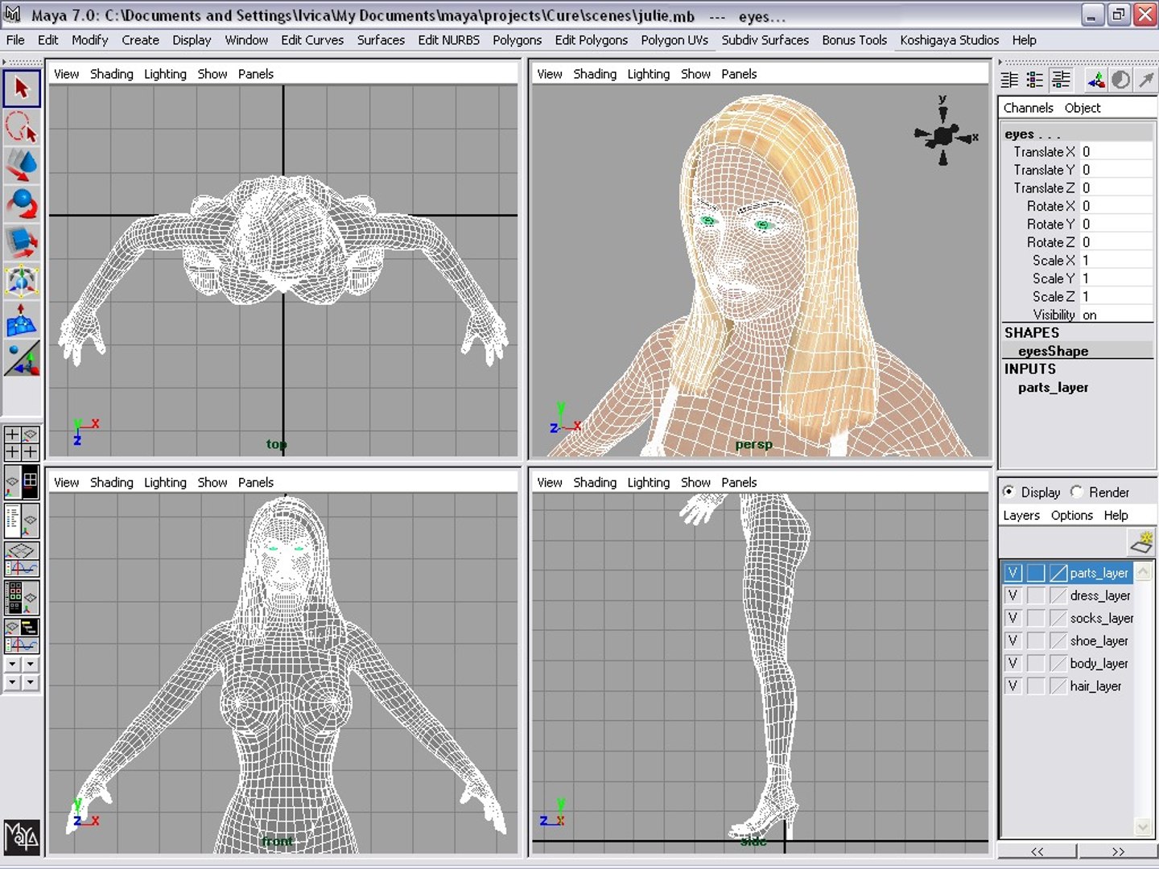
Task: Activate the Scale tool
Action: (x=22, y=243)
